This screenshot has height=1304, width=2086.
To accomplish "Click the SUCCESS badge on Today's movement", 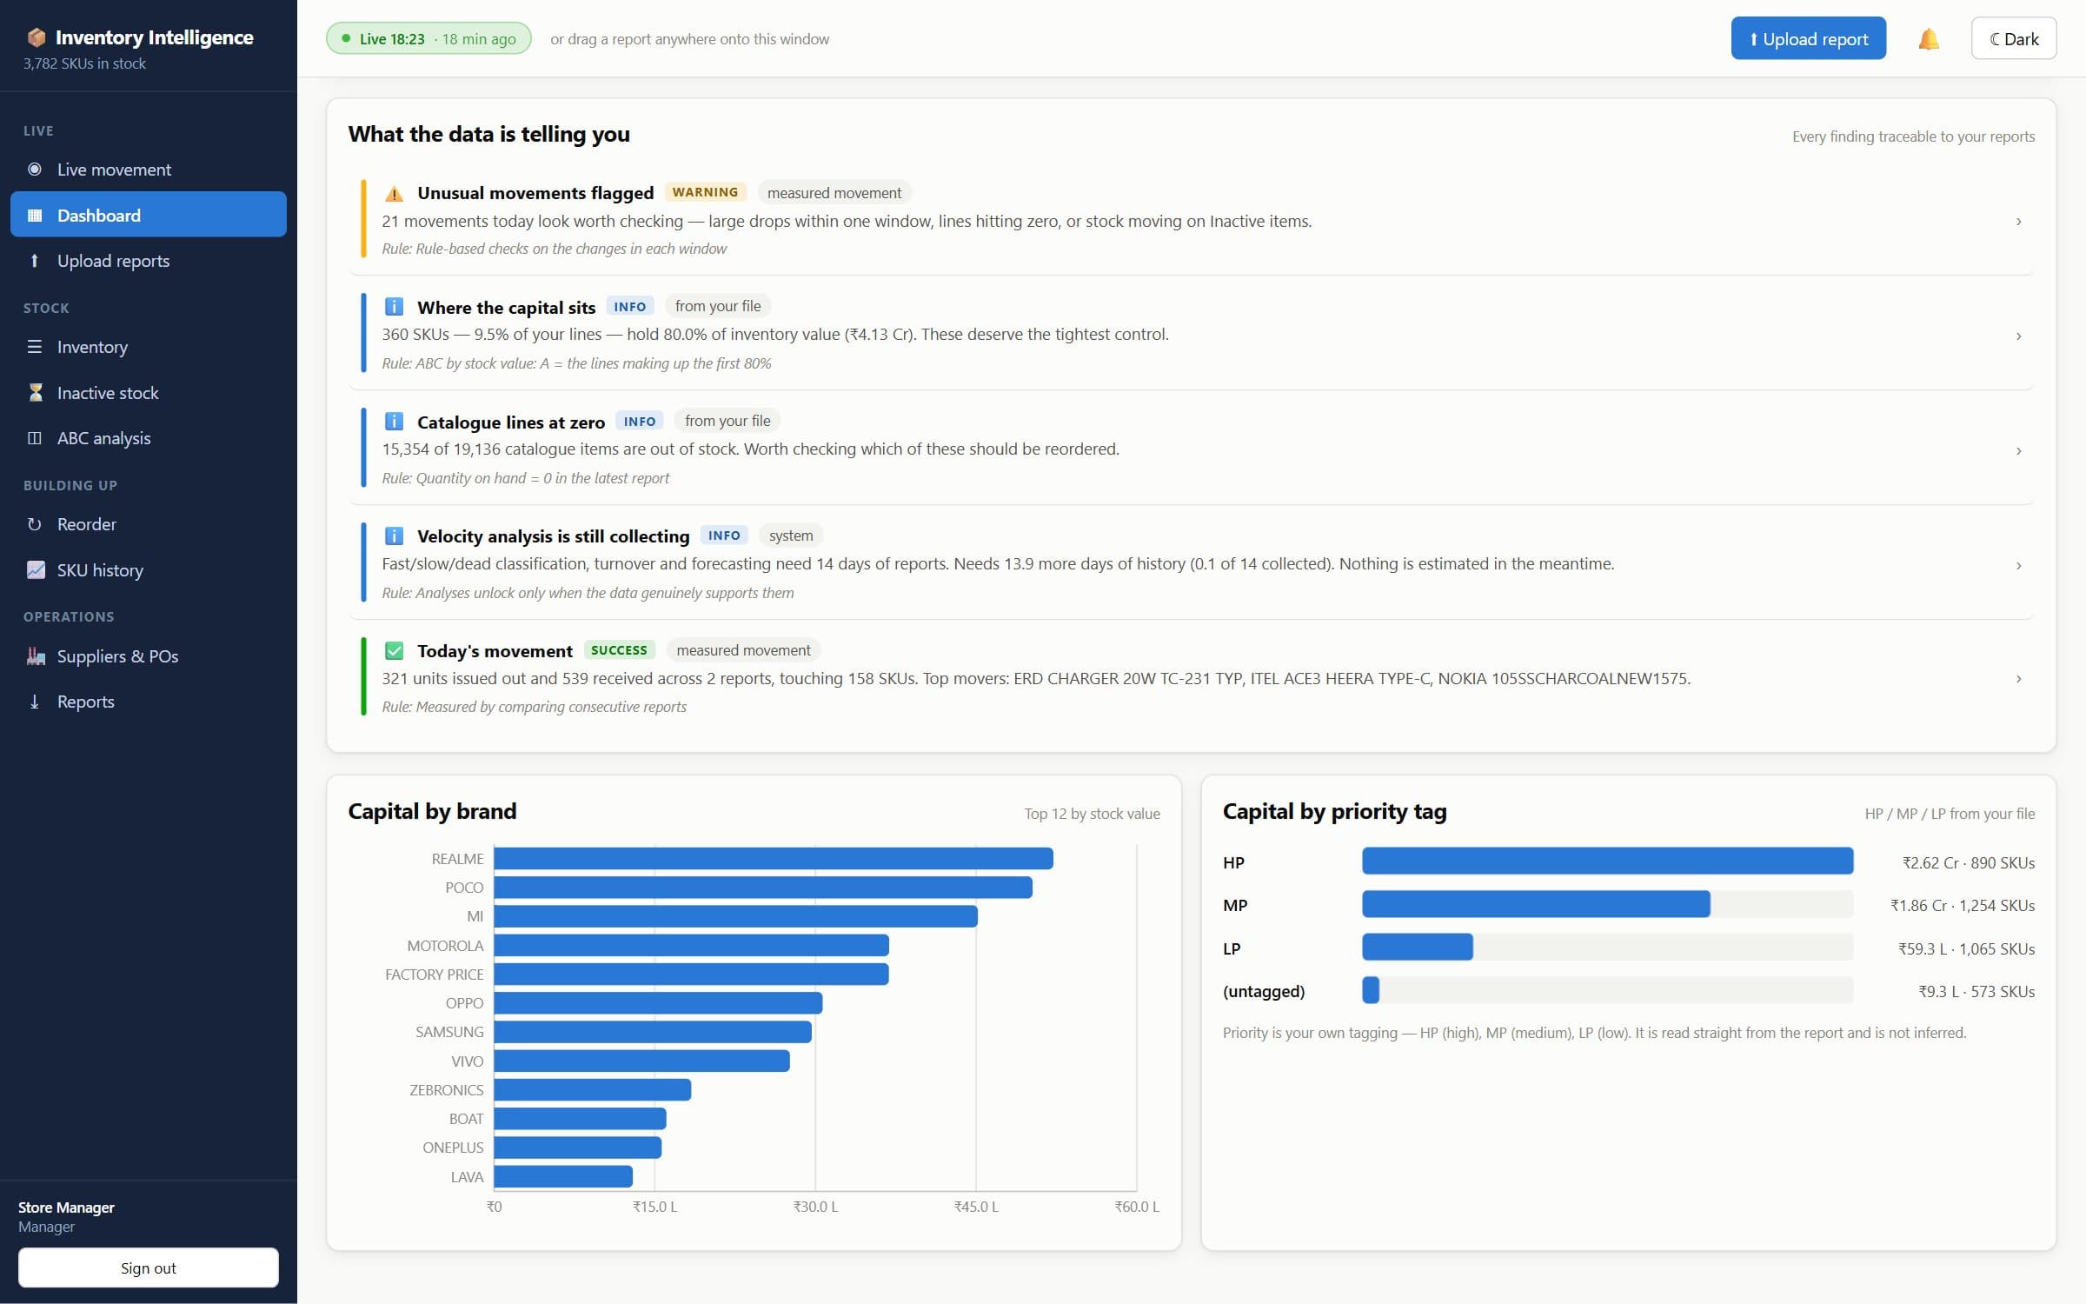I will click(619, 650).
